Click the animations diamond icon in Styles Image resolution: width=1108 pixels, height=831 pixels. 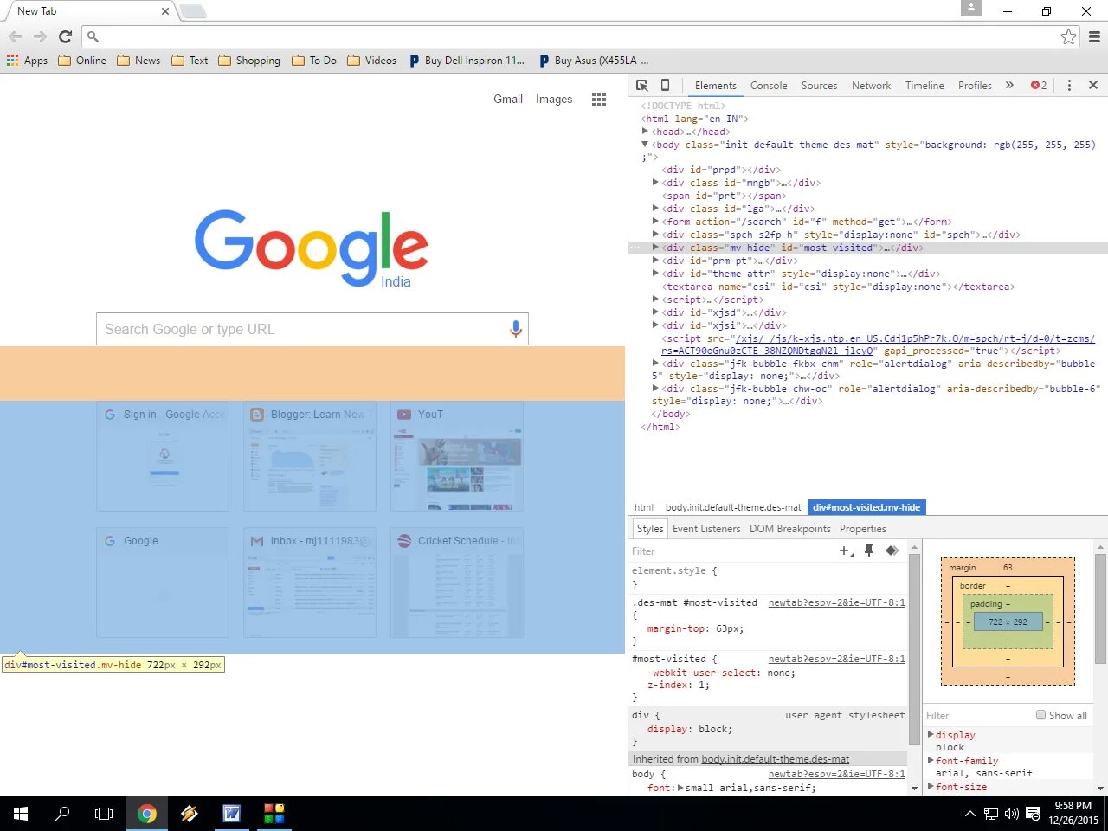(892, 551)
